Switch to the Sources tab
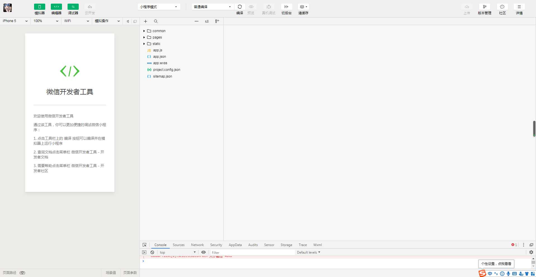This screenshot has height=277, width=536. pos(179,245)
